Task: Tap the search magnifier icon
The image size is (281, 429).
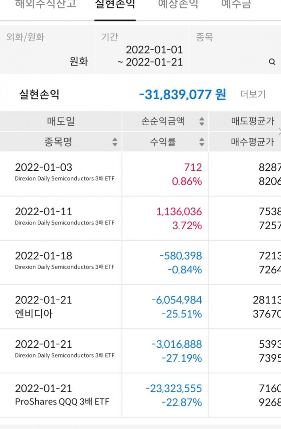Action: click(x=272, y=62)
